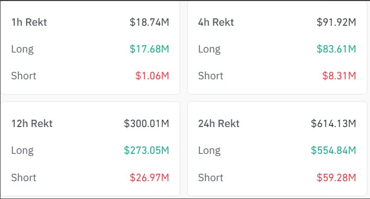The image size is (370, 199).
Task: Select the 12h Rekt heading
Action: tap(32, 123)
